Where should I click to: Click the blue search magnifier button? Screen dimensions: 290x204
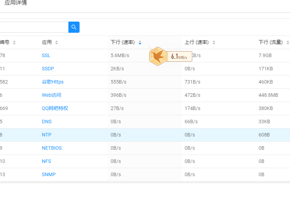coord(74,27)
